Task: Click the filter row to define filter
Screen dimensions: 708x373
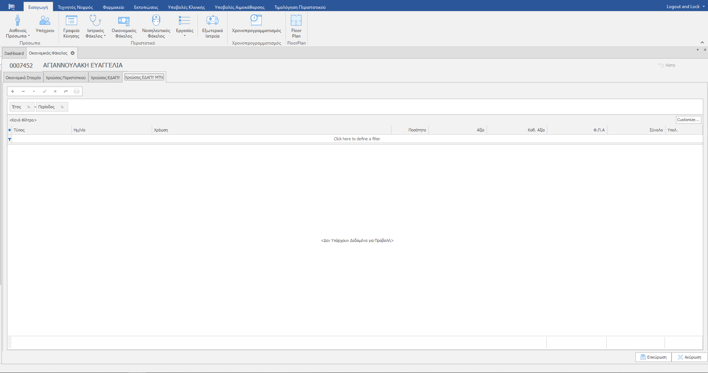Action: tap(357, 139)
